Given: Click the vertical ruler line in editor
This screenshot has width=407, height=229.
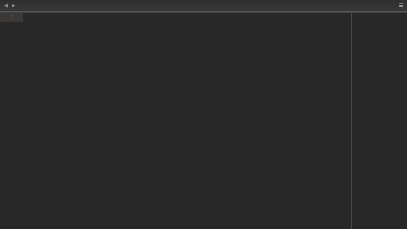Looking at the screenshot, I should [351, 121].
